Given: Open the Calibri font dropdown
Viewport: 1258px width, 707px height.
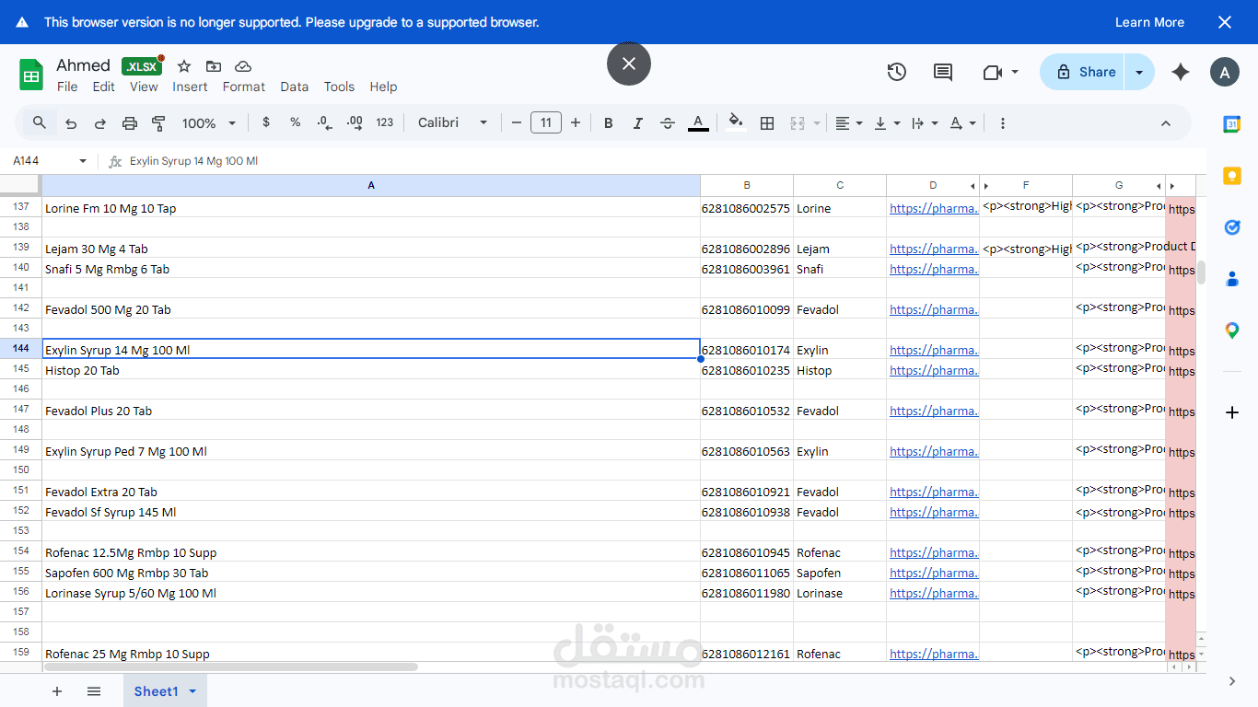Looking at the screenshot, I should [x=452, y=122].
